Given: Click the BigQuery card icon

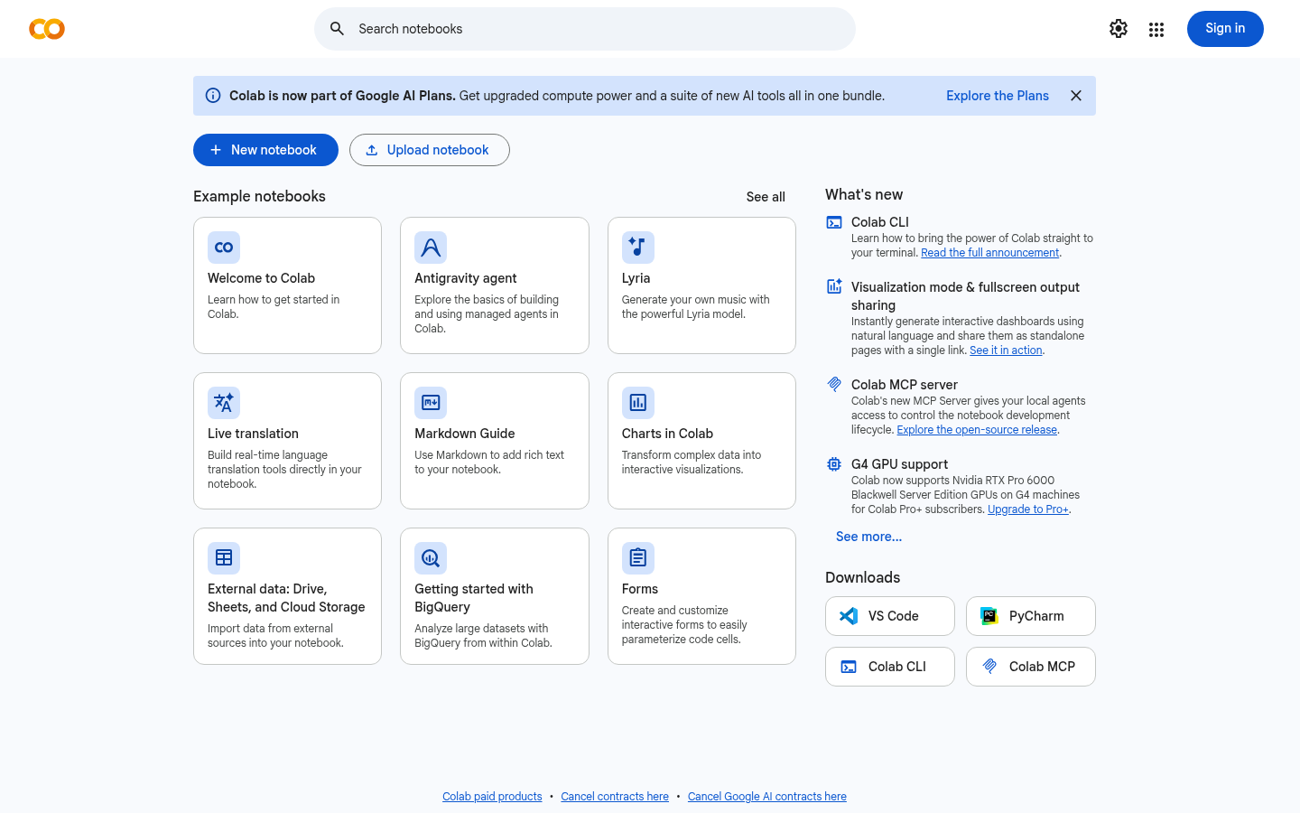Looking at the screenshot, I should pyautogui.click(x=431, y=558).
